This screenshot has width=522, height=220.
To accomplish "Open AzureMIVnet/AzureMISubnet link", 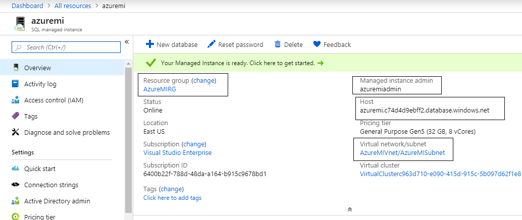I will coord(402,153).
